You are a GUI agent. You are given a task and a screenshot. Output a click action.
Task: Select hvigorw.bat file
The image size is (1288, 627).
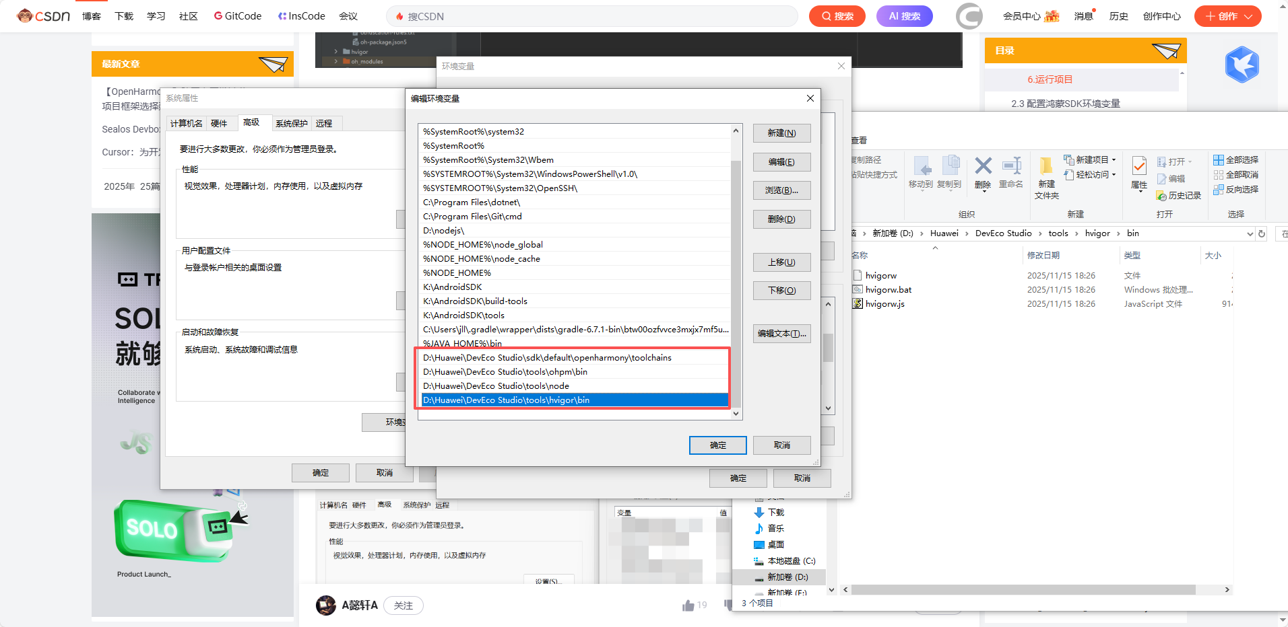(889, 290)
